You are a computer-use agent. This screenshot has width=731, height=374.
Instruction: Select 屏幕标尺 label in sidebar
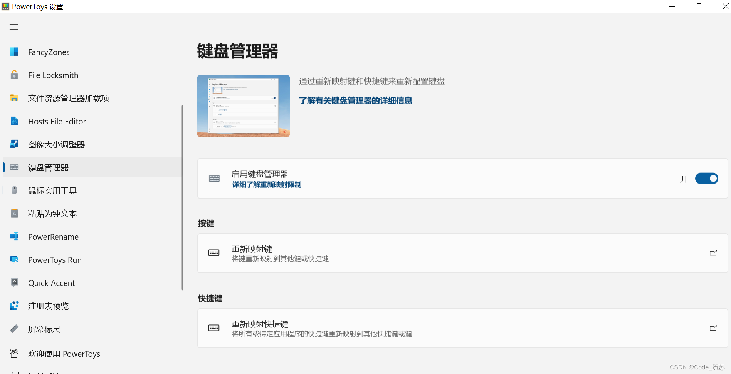(x=44, y=329)
